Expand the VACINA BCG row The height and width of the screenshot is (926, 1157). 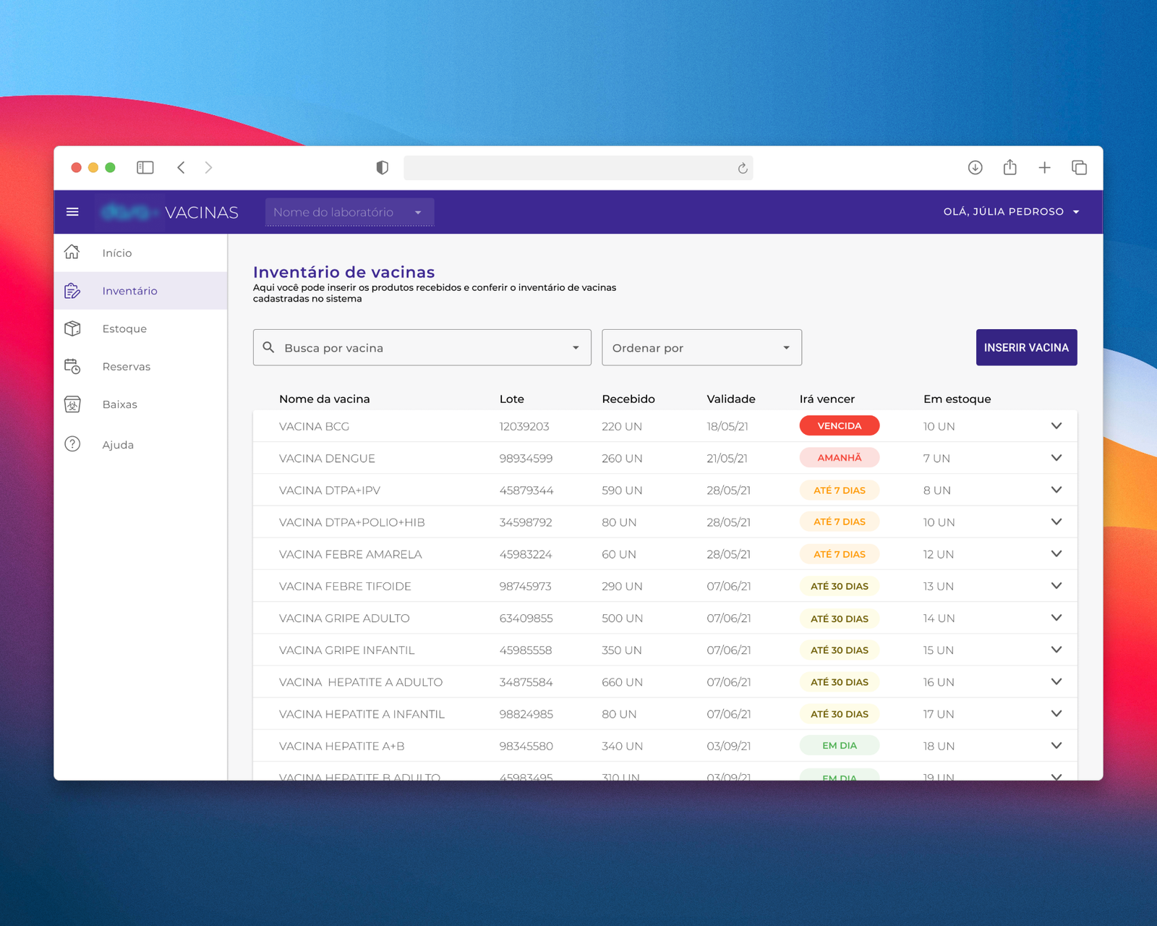pos(1056,426)
